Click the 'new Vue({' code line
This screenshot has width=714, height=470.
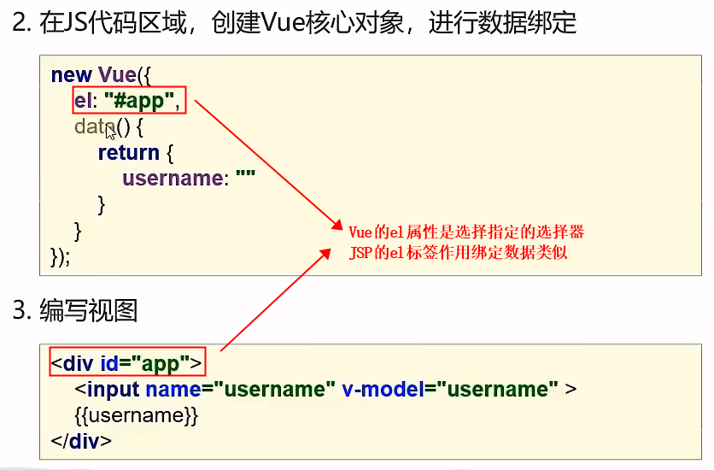[101, 74]
